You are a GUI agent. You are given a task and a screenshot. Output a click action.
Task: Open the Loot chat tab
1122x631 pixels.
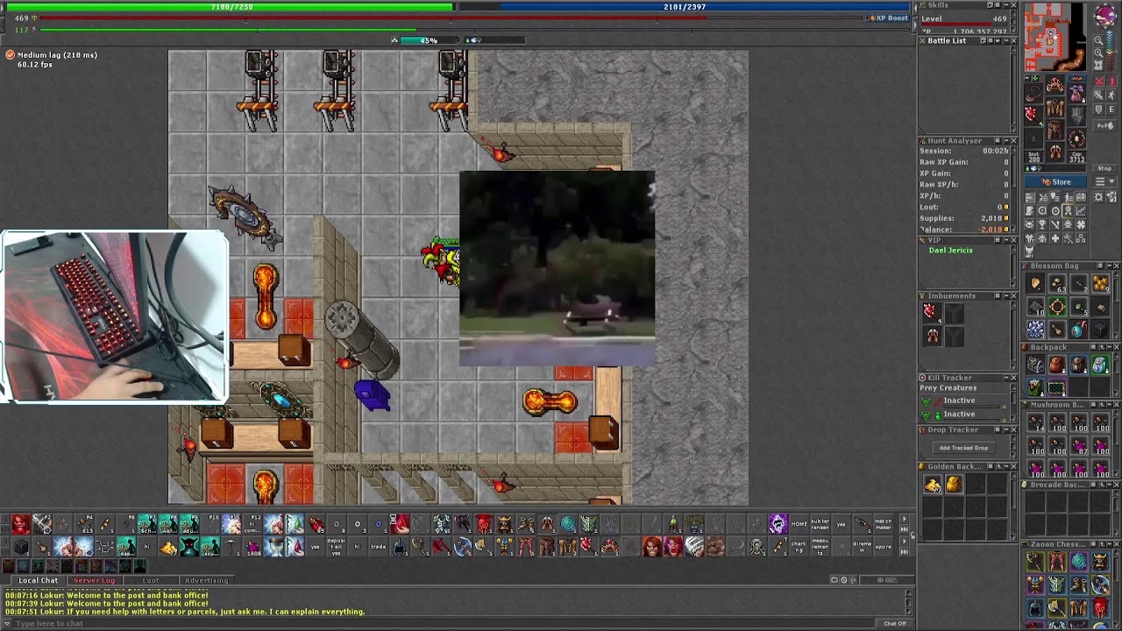click(x=151, y=580)
